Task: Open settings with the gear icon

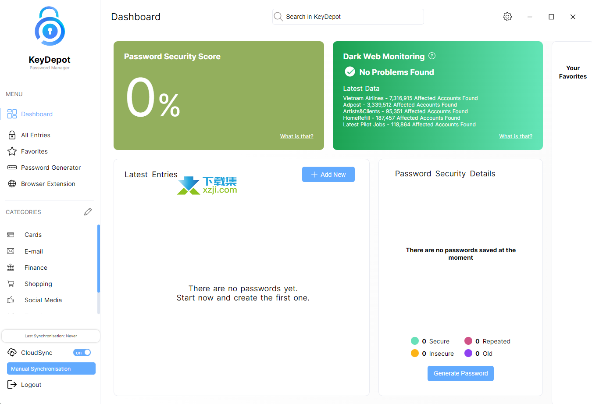Action: pos(507,17)
